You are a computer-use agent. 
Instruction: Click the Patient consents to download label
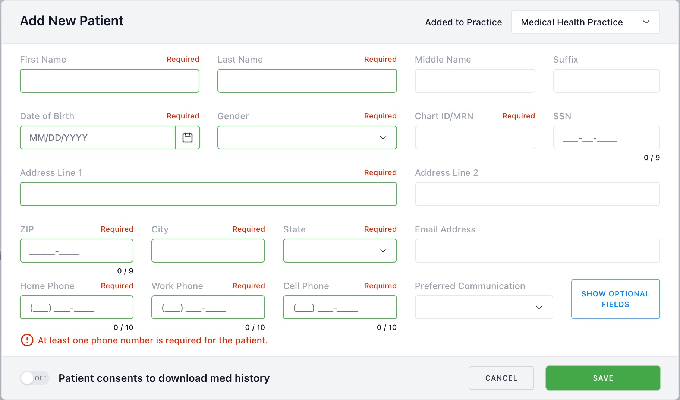pyautogui.click(x=164, y=378)
